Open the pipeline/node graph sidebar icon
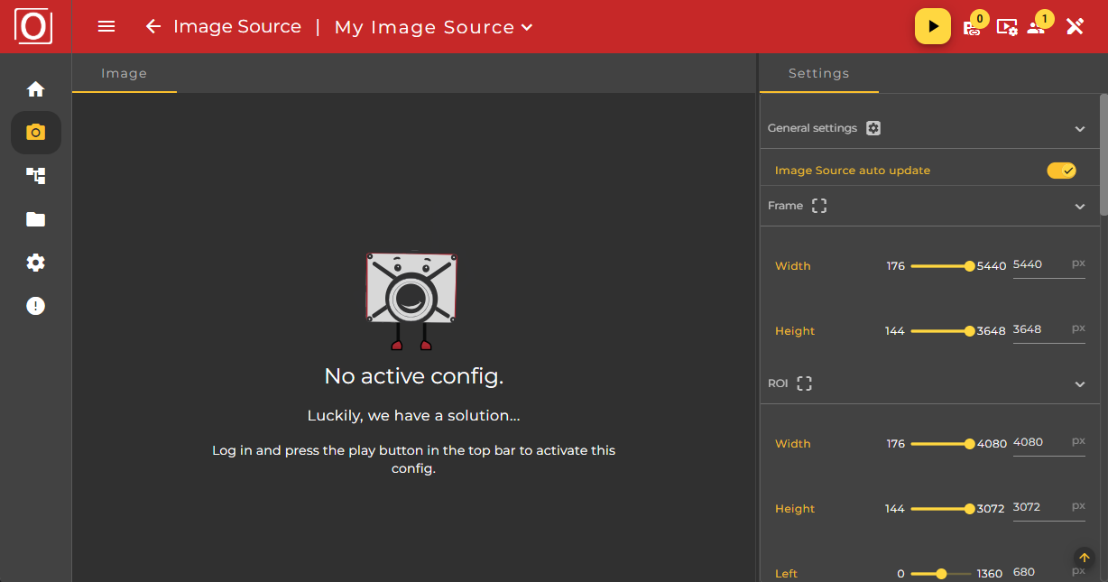This screenshot has width=1108, height=582. coord(35,175)
